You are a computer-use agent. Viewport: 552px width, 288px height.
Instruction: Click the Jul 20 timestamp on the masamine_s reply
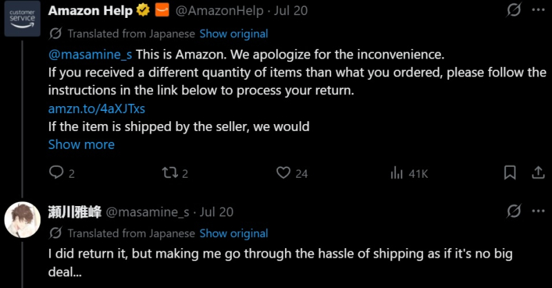point(217,212)
